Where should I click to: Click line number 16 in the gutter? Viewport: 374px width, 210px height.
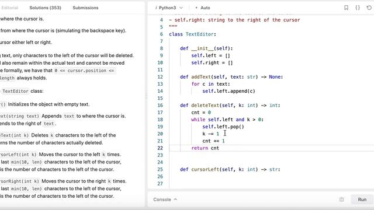tap(160, 105)
